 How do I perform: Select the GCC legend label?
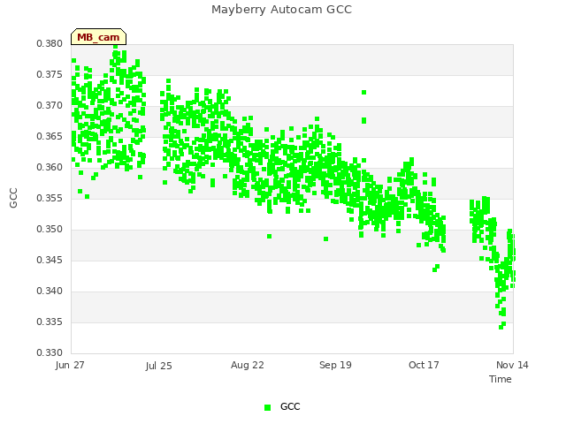(290, 406)
